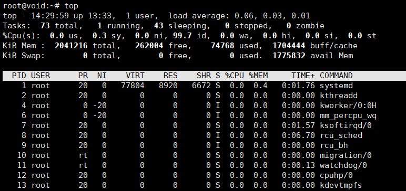Select the migration/0 process name

point(346,155)
